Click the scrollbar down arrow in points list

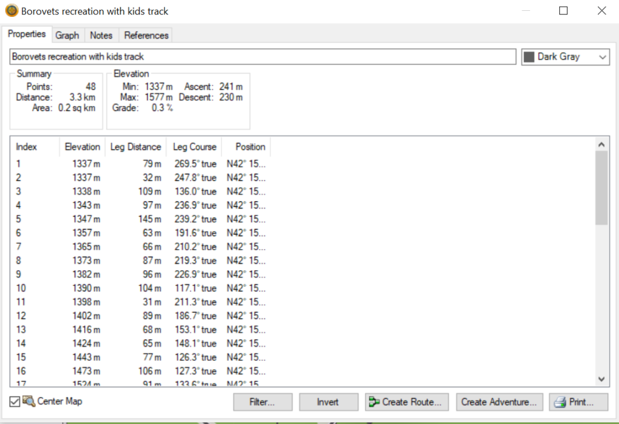click(601, 379)
